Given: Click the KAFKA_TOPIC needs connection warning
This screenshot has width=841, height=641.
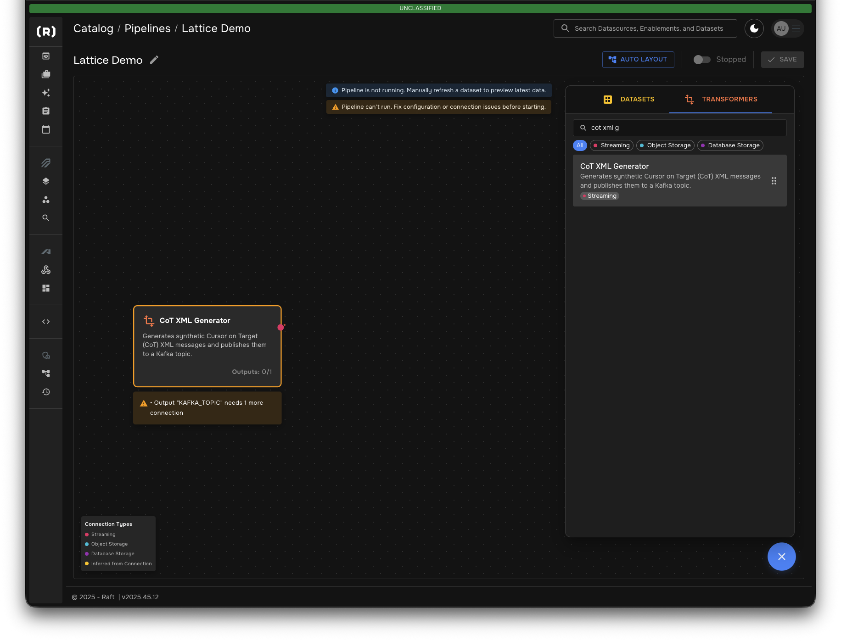Looking at the screenshot, I should click(207, 408).
